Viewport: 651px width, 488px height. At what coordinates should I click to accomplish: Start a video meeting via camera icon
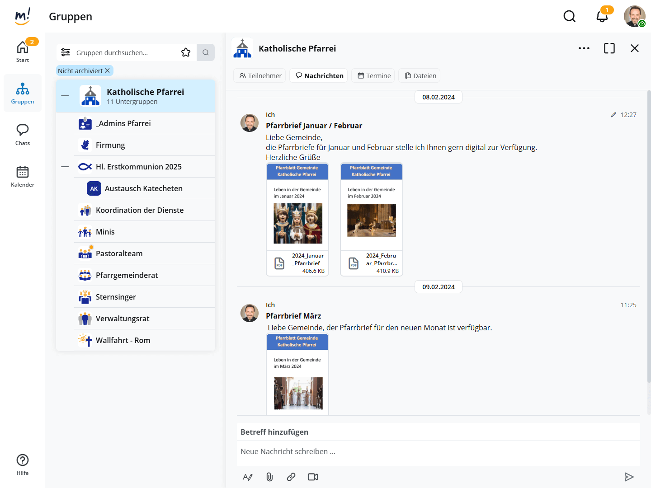(x=313, y=477)
